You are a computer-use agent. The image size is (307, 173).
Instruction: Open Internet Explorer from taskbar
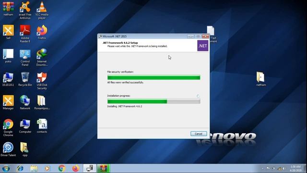tap(20, 169)
